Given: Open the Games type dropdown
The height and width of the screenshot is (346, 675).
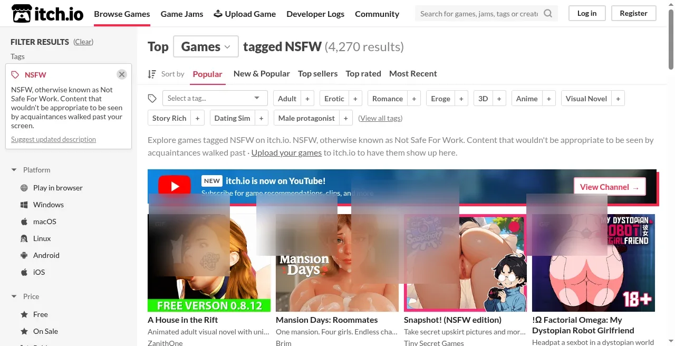Looking at the screenshot, I should click(x=206, y=46).
